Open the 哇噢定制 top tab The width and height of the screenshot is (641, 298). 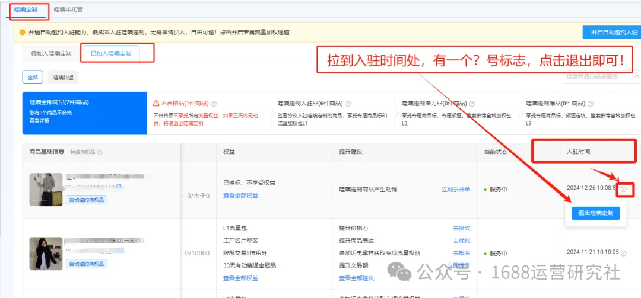[26, 9]
